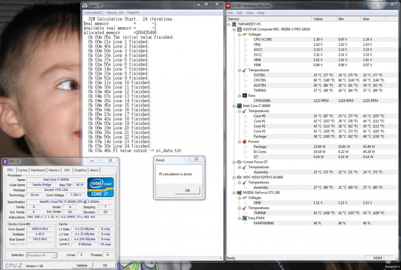
Task: Collapse the Intel Core i7 2600K node
Action: 234,106
